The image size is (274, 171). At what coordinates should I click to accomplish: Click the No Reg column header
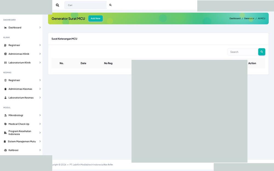pyautogui.click(x=108, y=63)
